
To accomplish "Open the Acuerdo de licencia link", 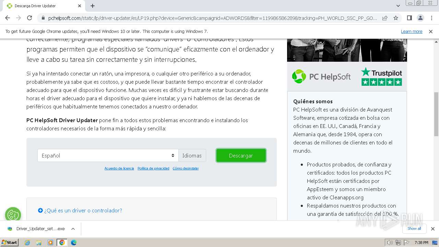I will (x=119, y=168).
